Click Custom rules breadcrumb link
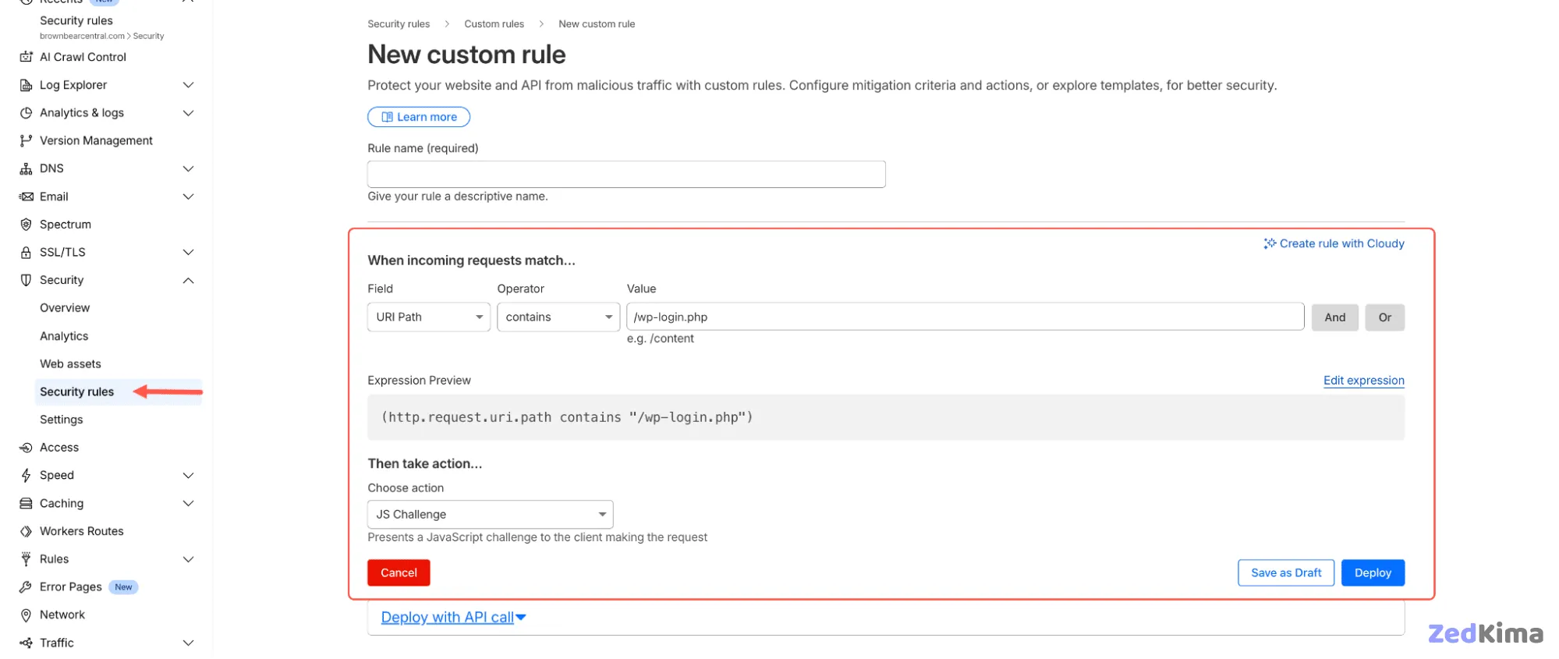The image size is (1559, 659). coord(494,24)
